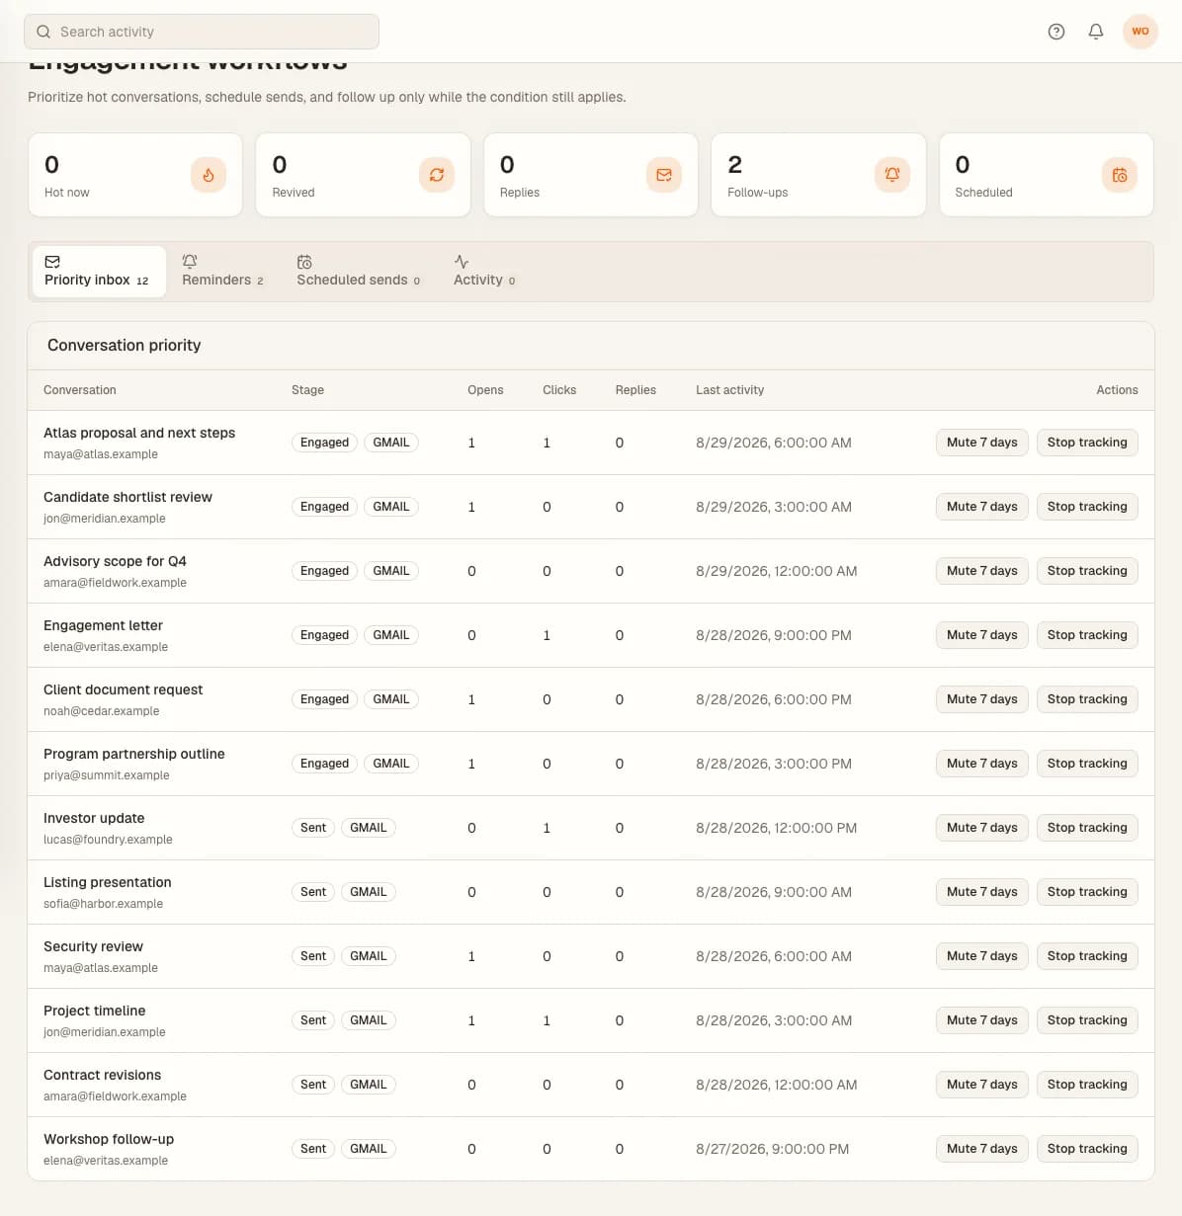
Task: Open the Hot now stat card
Action: point(135,175)
